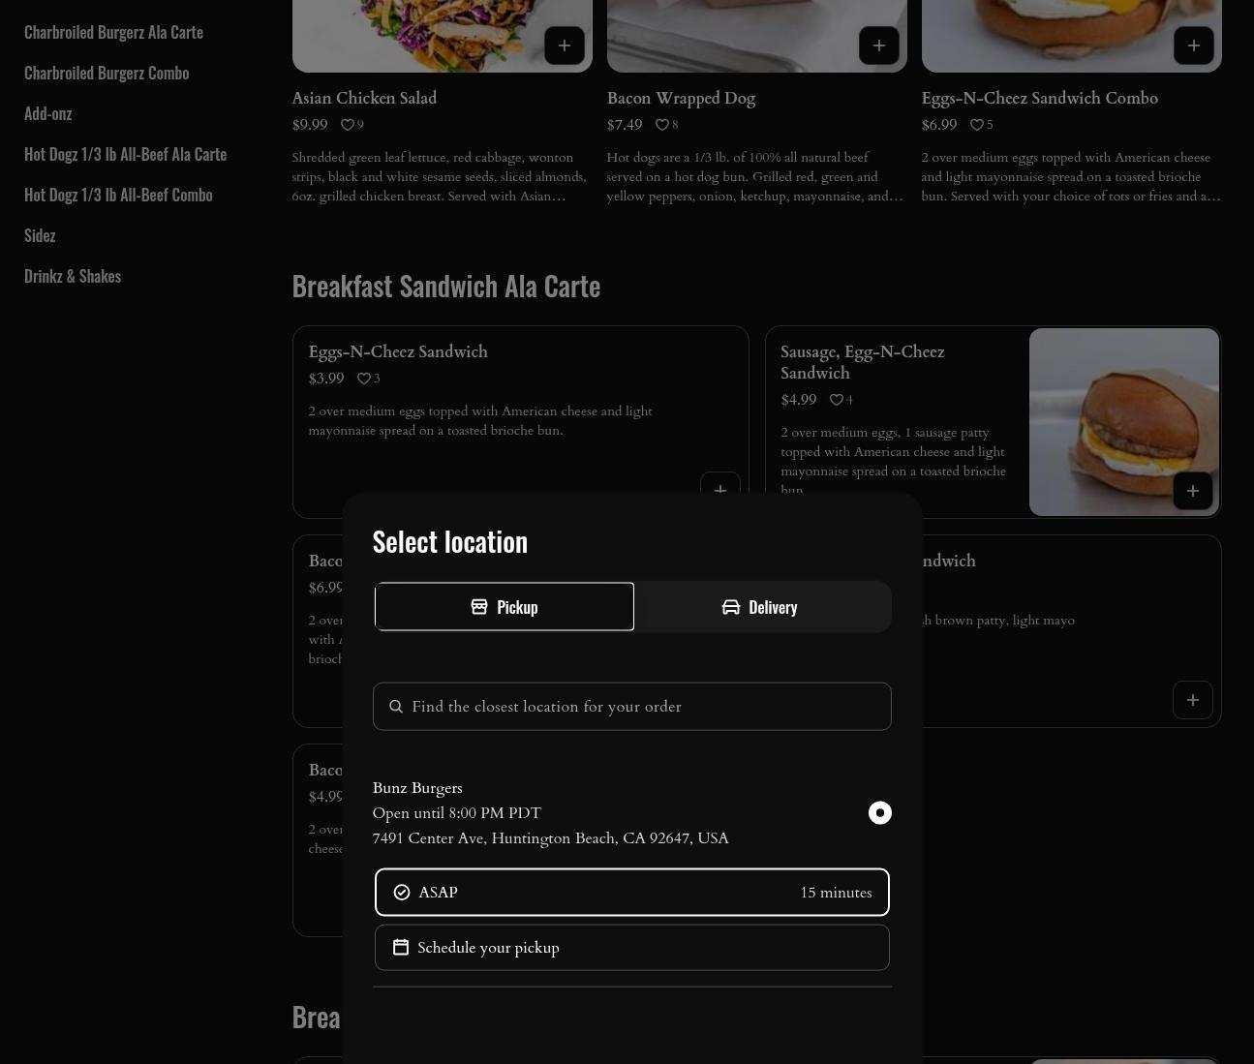Like the Asian Chicken Salad heart icon

click(347, 125)
